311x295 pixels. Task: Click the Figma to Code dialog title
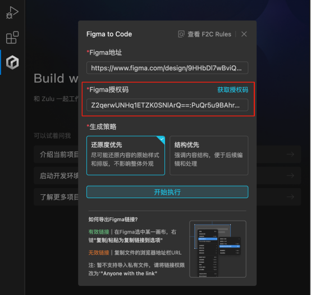click(x=109, y=34)
